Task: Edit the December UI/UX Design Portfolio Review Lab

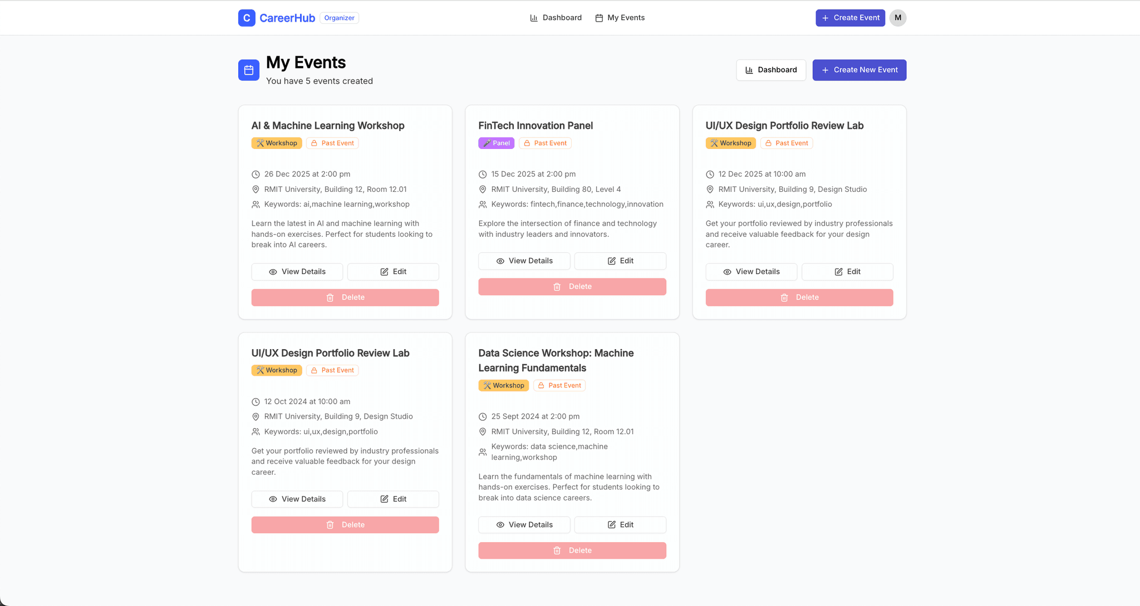Action: click(x=847, y=271)
